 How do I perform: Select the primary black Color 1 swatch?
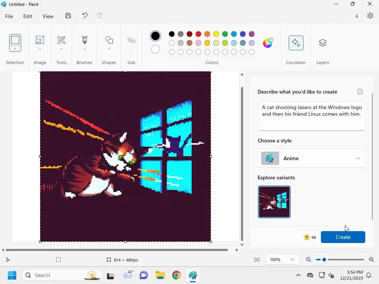(155, 36)
